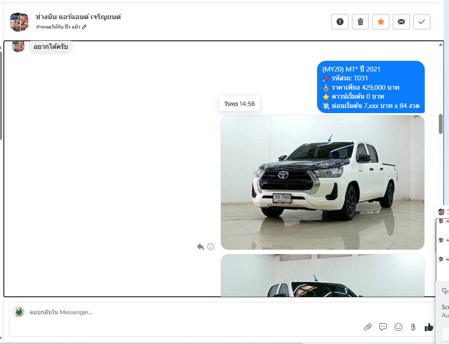This screenshot has height=344, width=449.
Task: Click the อยากได้ครับ message bubble
Action: 51,47
